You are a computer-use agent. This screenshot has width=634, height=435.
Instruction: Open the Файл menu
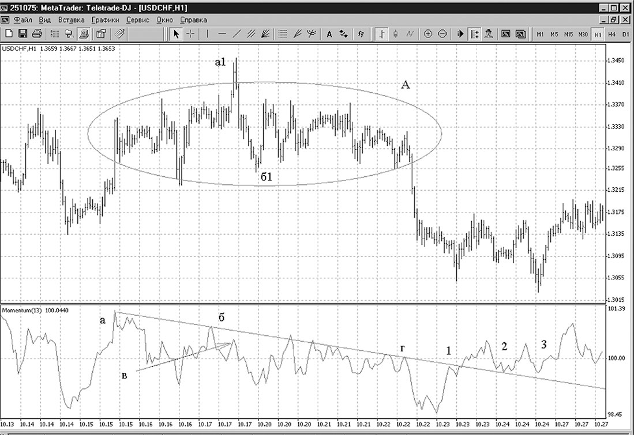22,20
